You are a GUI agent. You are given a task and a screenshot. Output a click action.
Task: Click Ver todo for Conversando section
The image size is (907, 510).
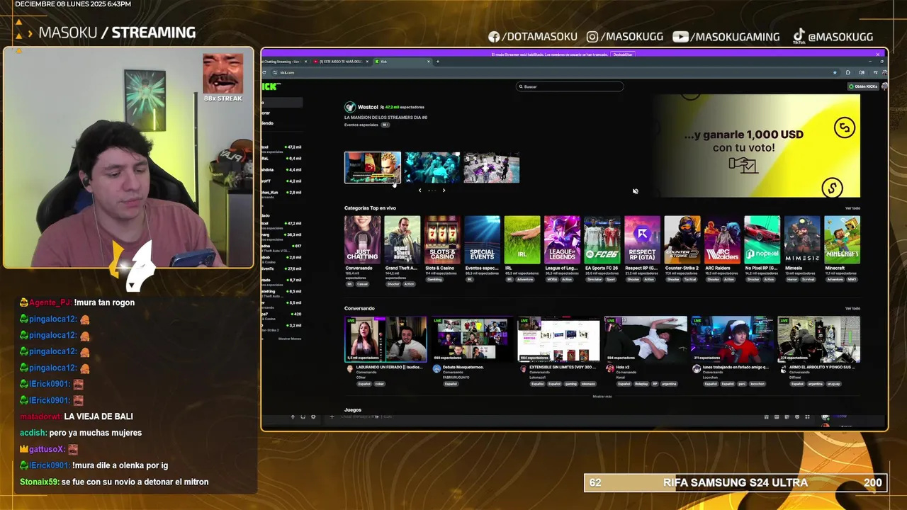(852, 308)
